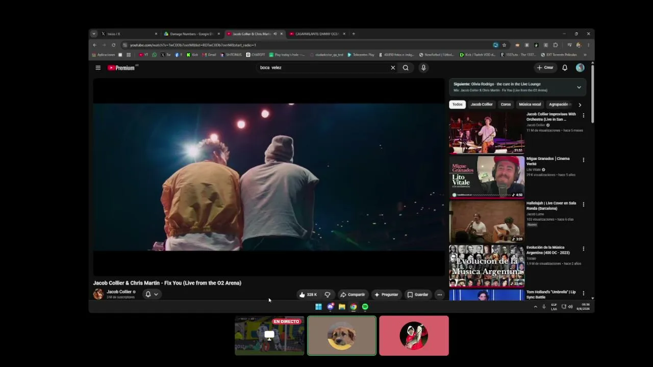The image size is (653, 367).
Task: Open Evolución de la Música Argentina thumbnail
Action: coord(487,266)
